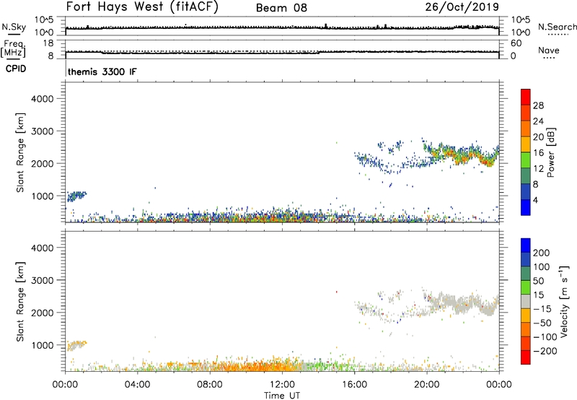Click the date '26/Oct/2019'

[462, 7]
